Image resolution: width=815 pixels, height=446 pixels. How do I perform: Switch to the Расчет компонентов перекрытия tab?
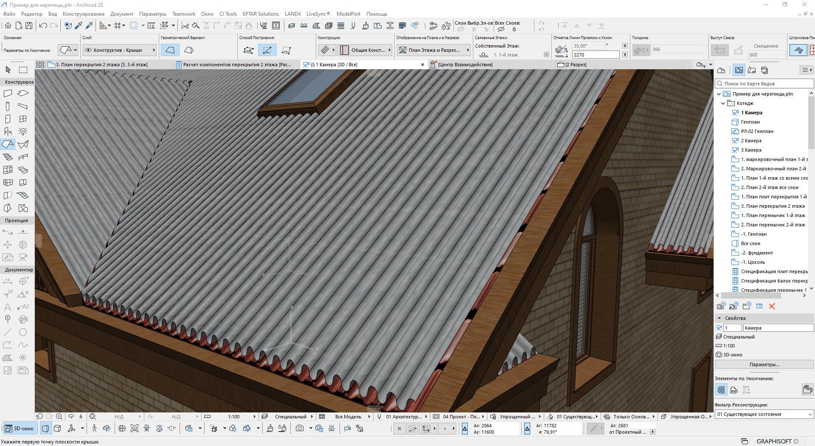234,65
